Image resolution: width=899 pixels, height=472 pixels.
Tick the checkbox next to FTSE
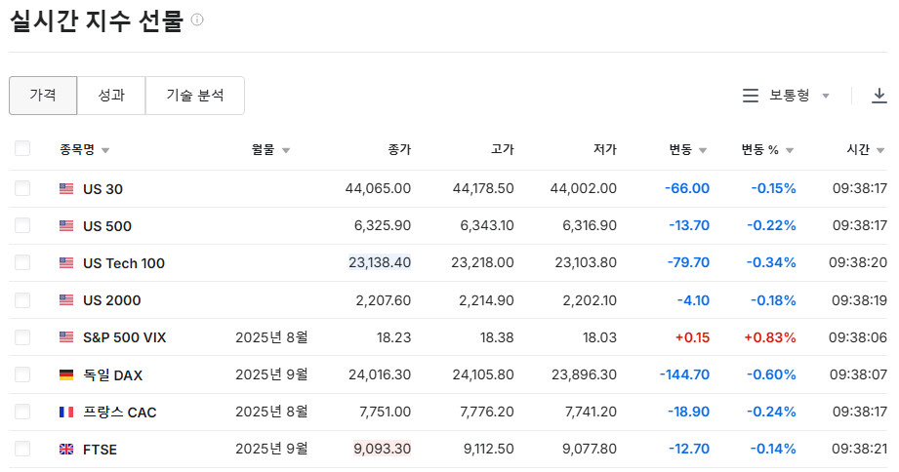[22, 449]
